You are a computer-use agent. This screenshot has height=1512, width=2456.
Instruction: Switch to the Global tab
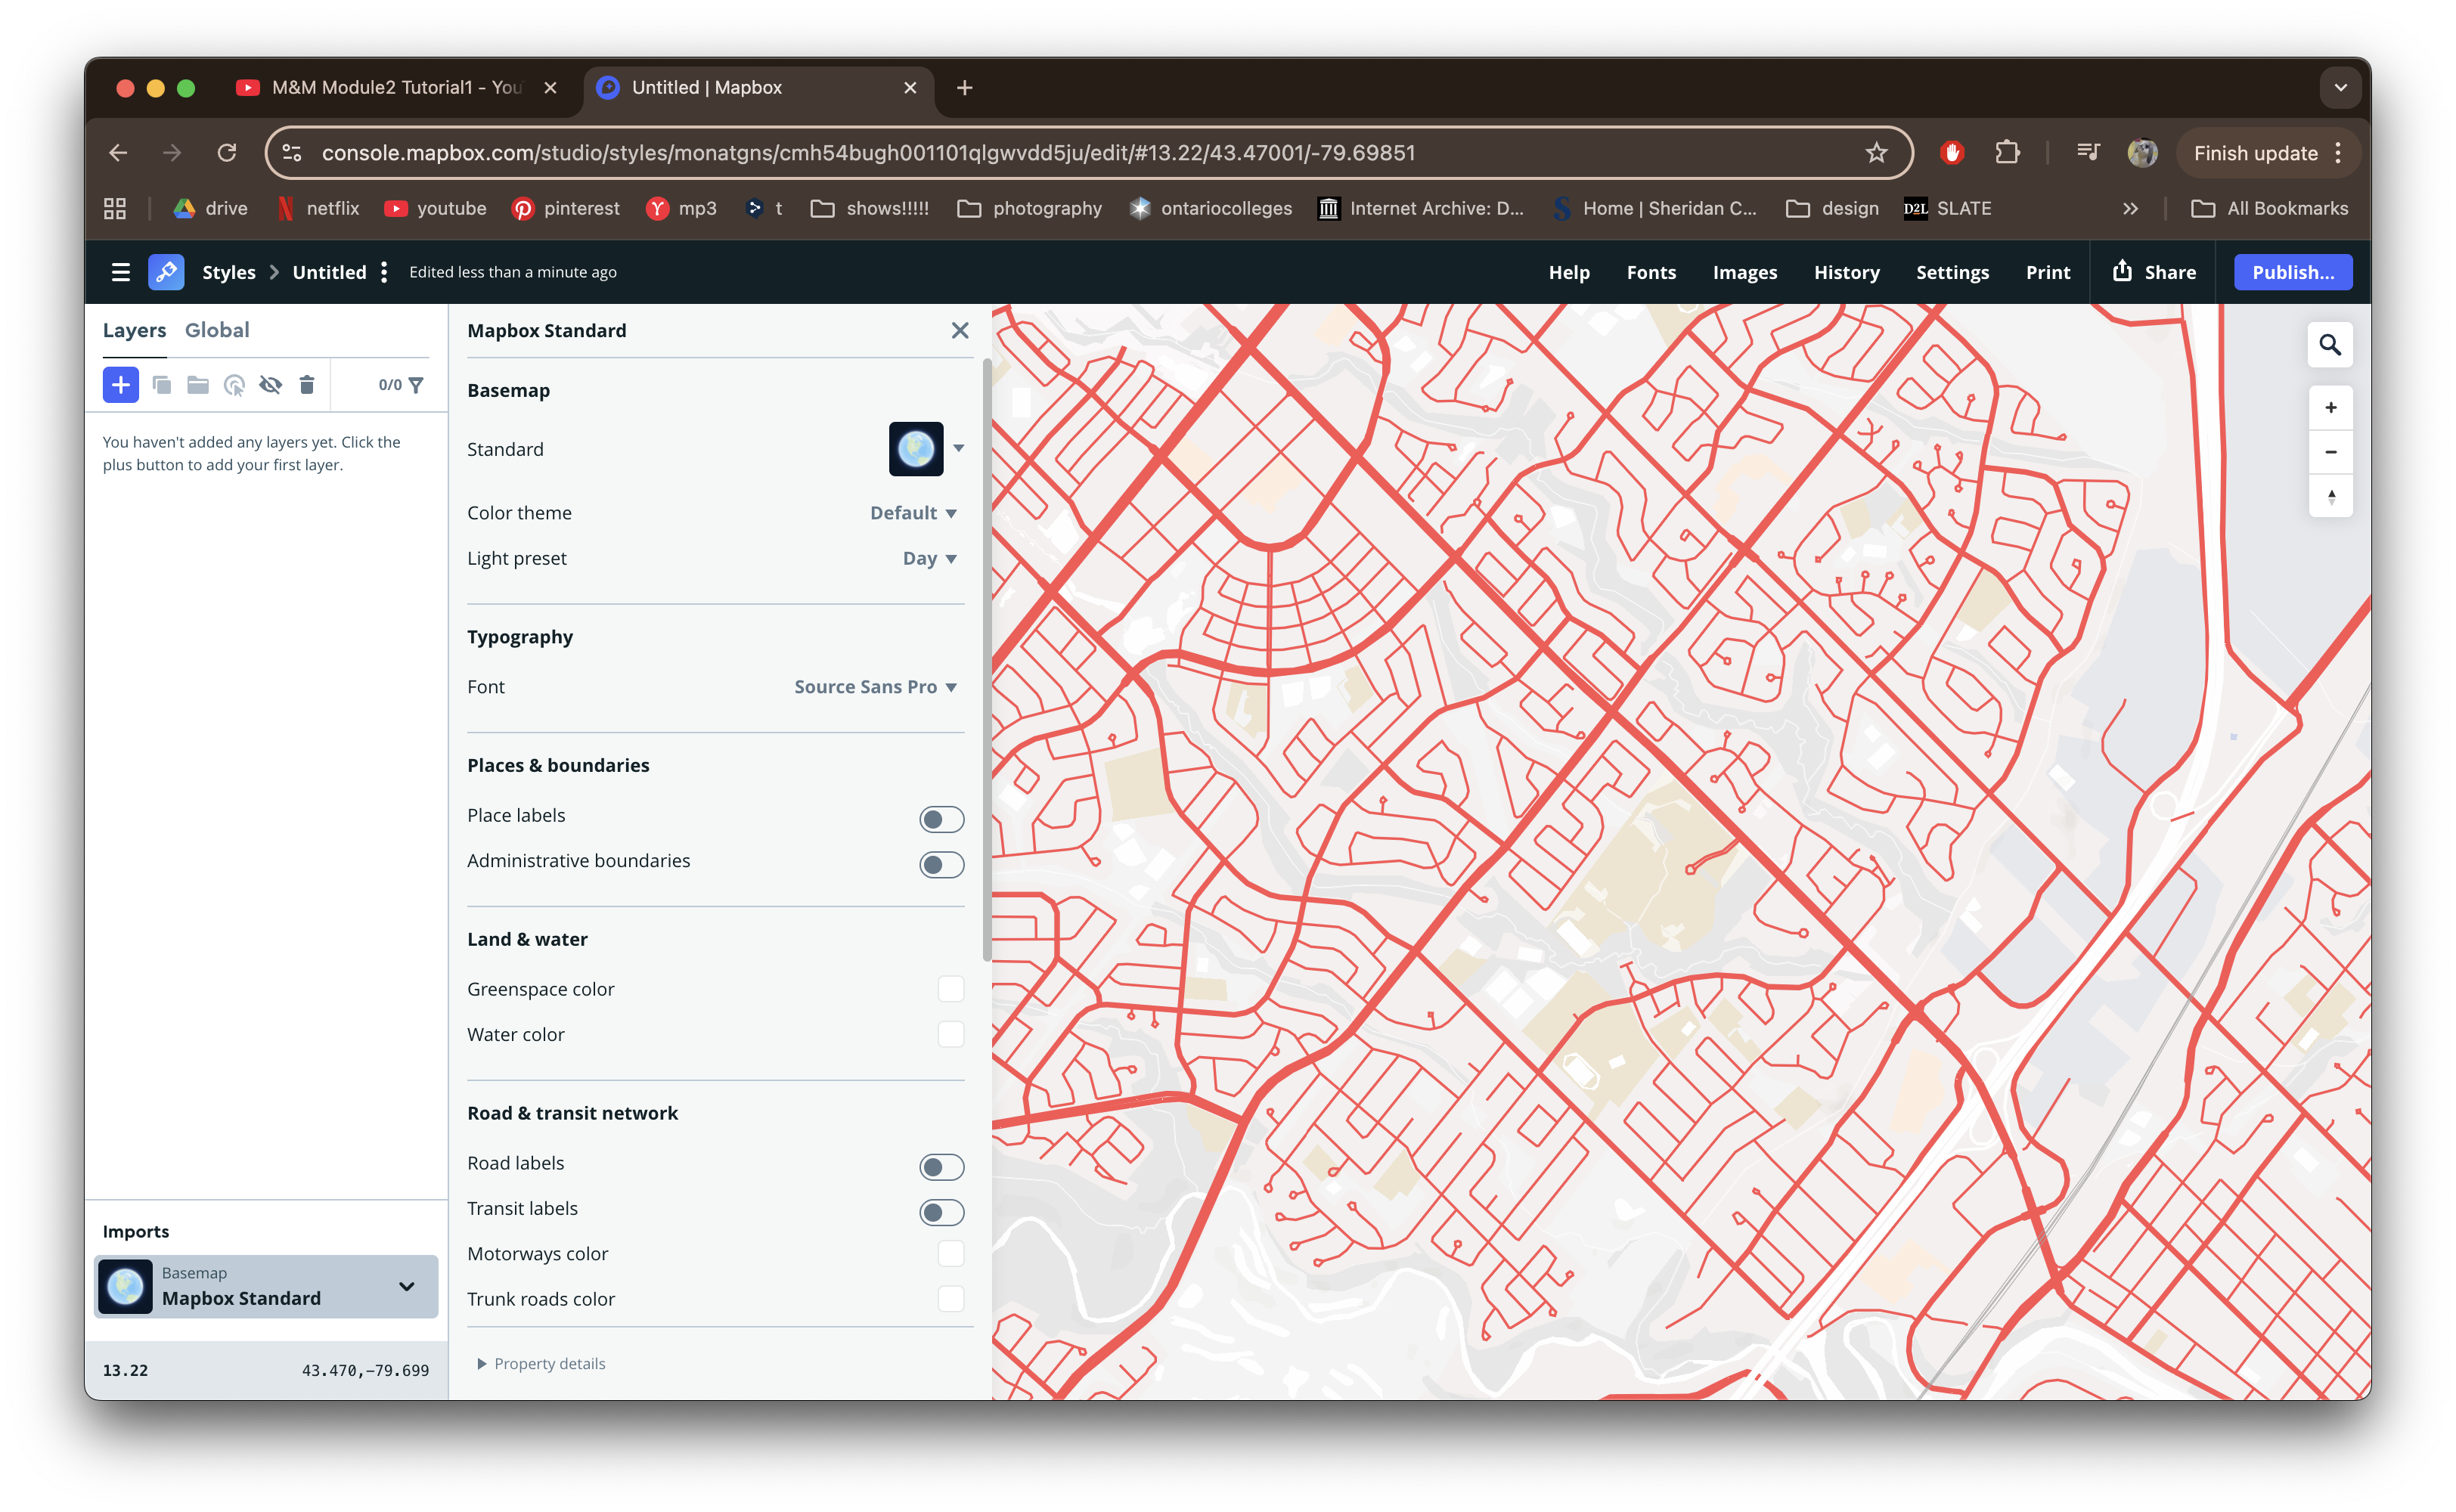point(217,330)
